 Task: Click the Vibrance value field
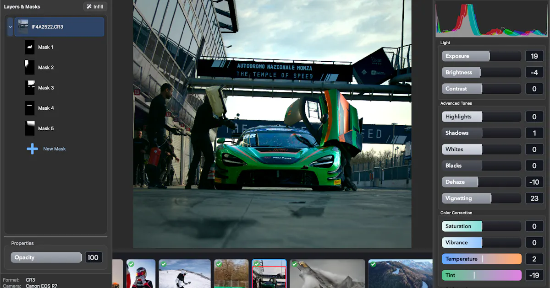tap(534, 242)
